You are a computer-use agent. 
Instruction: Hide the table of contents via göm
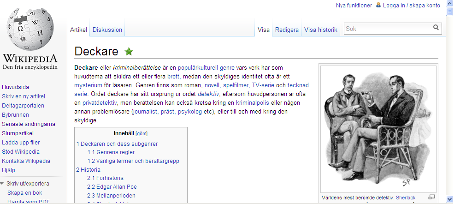tap(142, 133)
